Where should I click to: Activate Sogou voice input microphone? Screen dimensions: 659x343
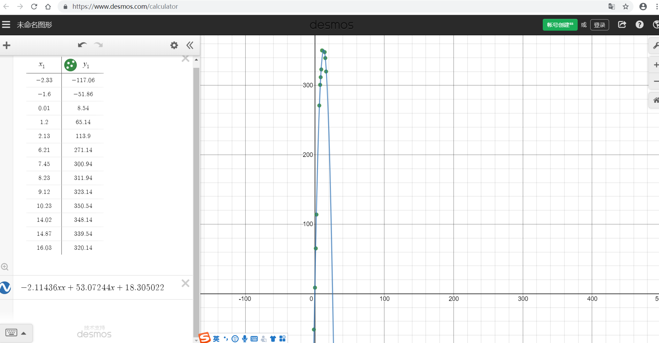[x=245, y=338]
